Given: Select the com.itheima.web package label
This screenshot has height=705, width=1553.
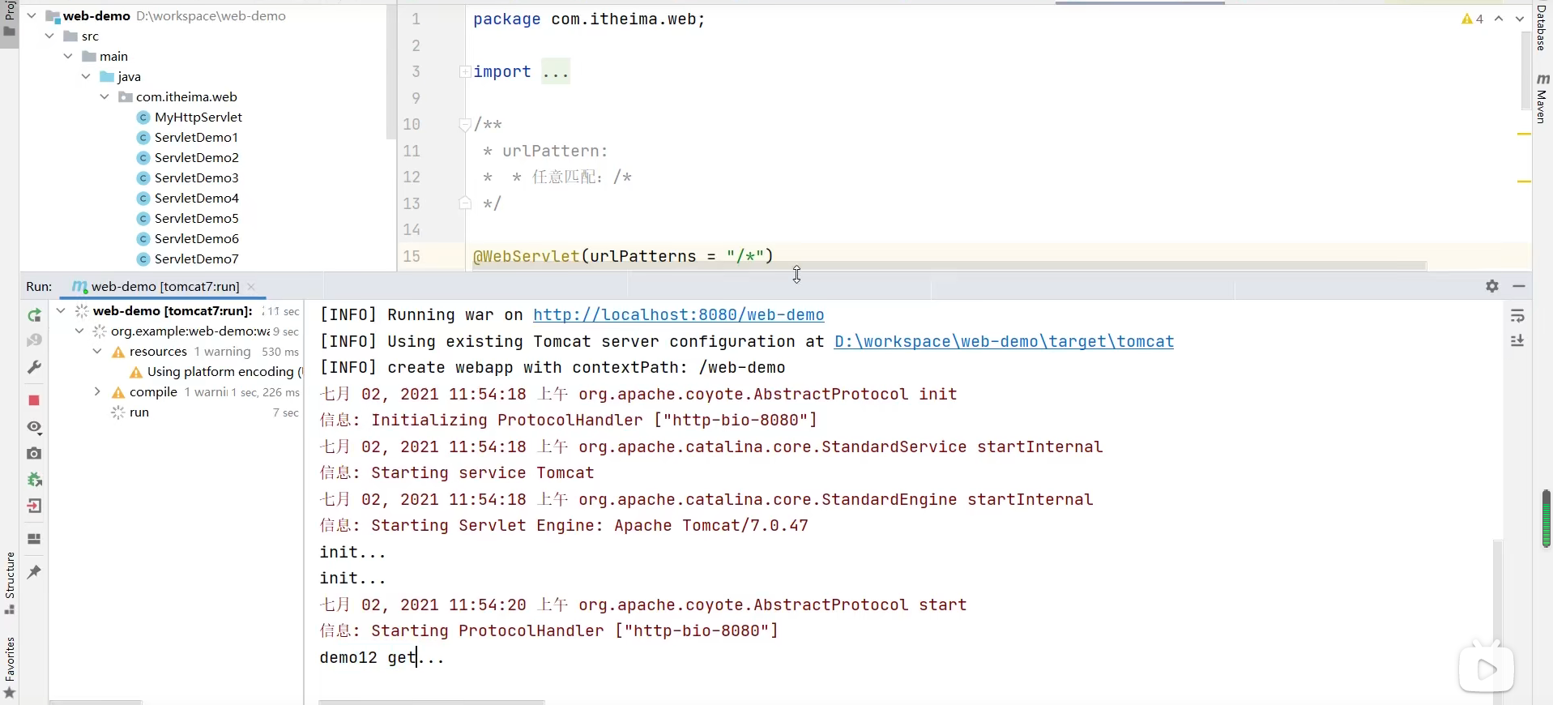Looking at the screenshot, I should pos(186,96).
